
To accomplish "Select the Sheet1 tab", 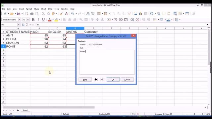I will point(25,110).
